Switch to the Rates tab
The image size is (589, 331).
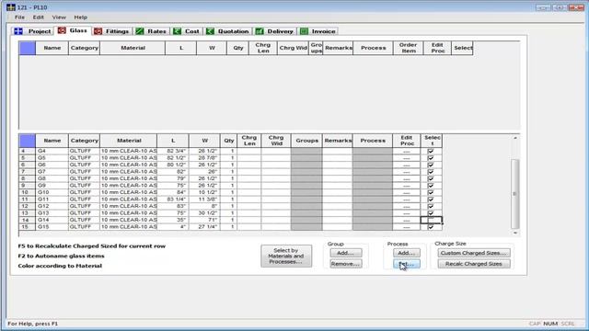(x=151, y=31)
